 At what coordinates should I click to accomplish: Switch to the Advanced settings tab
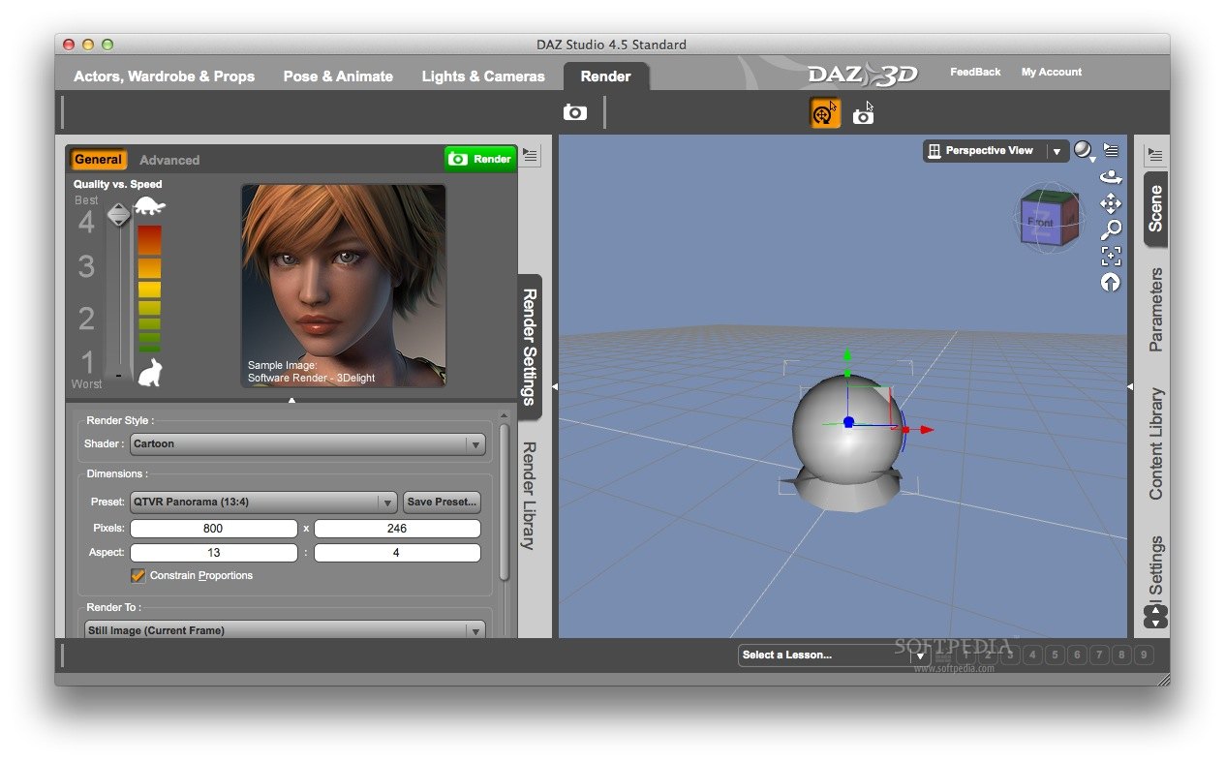point(169,161)
